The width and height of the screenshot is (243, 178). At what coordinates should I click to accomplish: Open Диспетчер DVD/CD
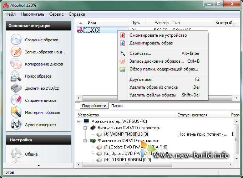(42, 88)
